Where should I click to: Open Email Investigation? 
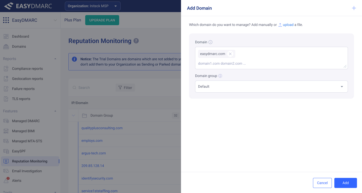(x=27, y=171)
